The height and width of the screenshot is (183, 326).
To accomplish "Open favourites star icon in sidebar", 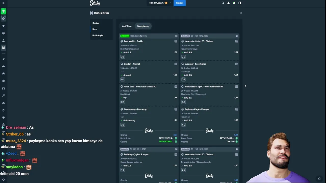I will coord(3,26).
